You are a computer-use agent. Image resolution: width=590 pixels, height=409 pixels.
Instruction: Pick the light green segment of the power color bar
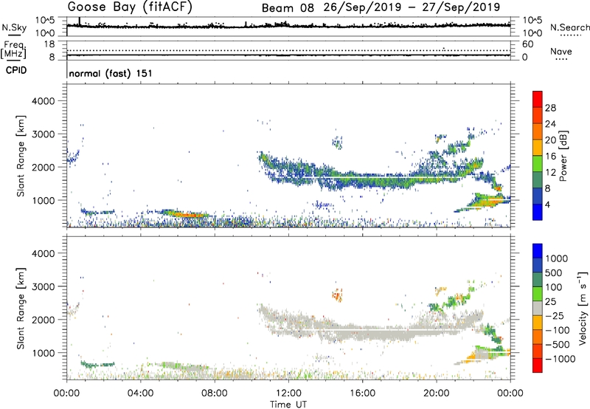coord(538,164)
